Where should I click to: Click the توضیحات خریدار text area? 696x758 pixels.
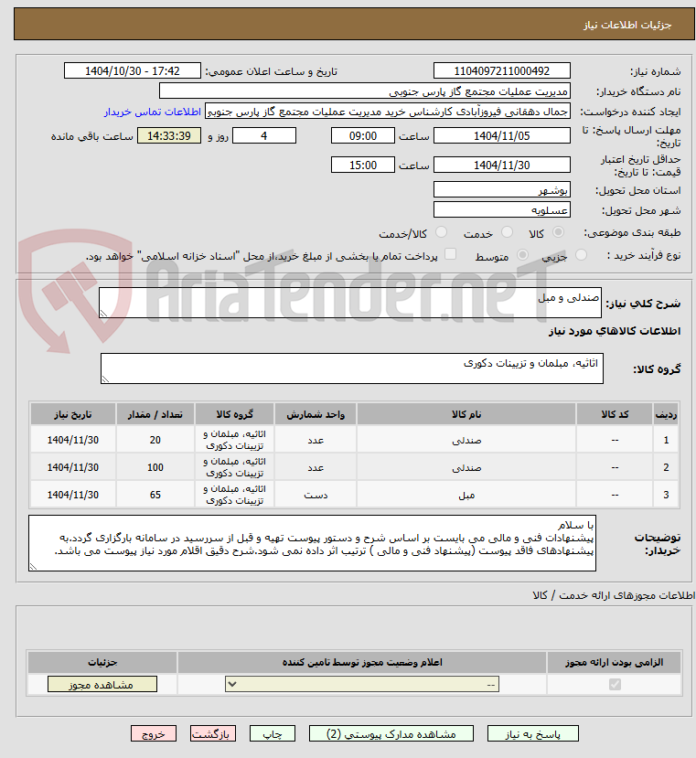tap(312, 543)
